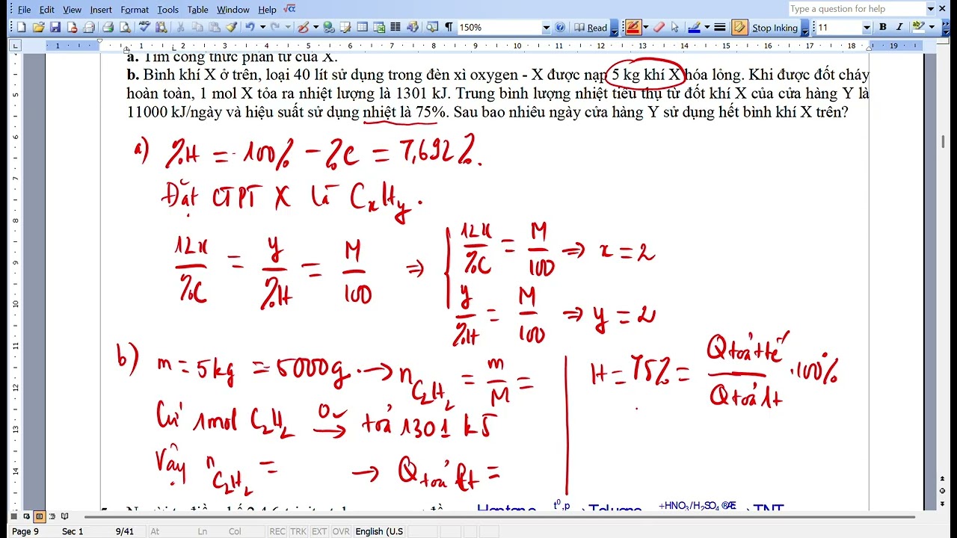Open the View menu
Viewport: 957px width, 538px height.
coord(73,10)
